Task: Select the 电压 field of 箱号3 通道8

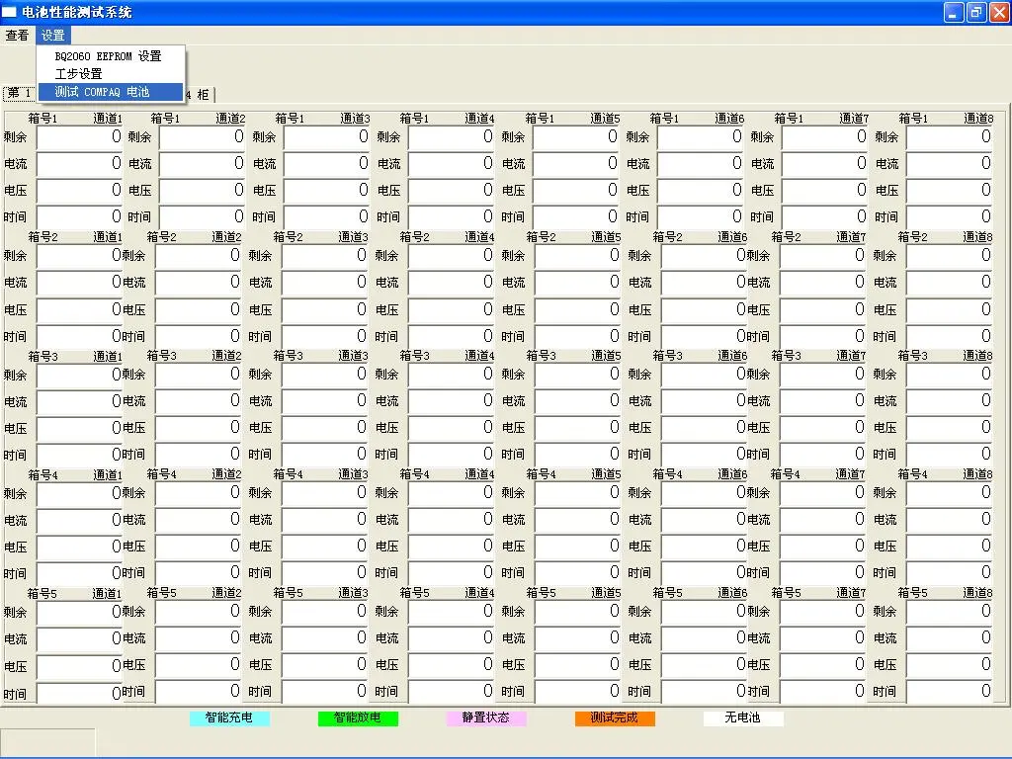Action: tap(950, 427)
